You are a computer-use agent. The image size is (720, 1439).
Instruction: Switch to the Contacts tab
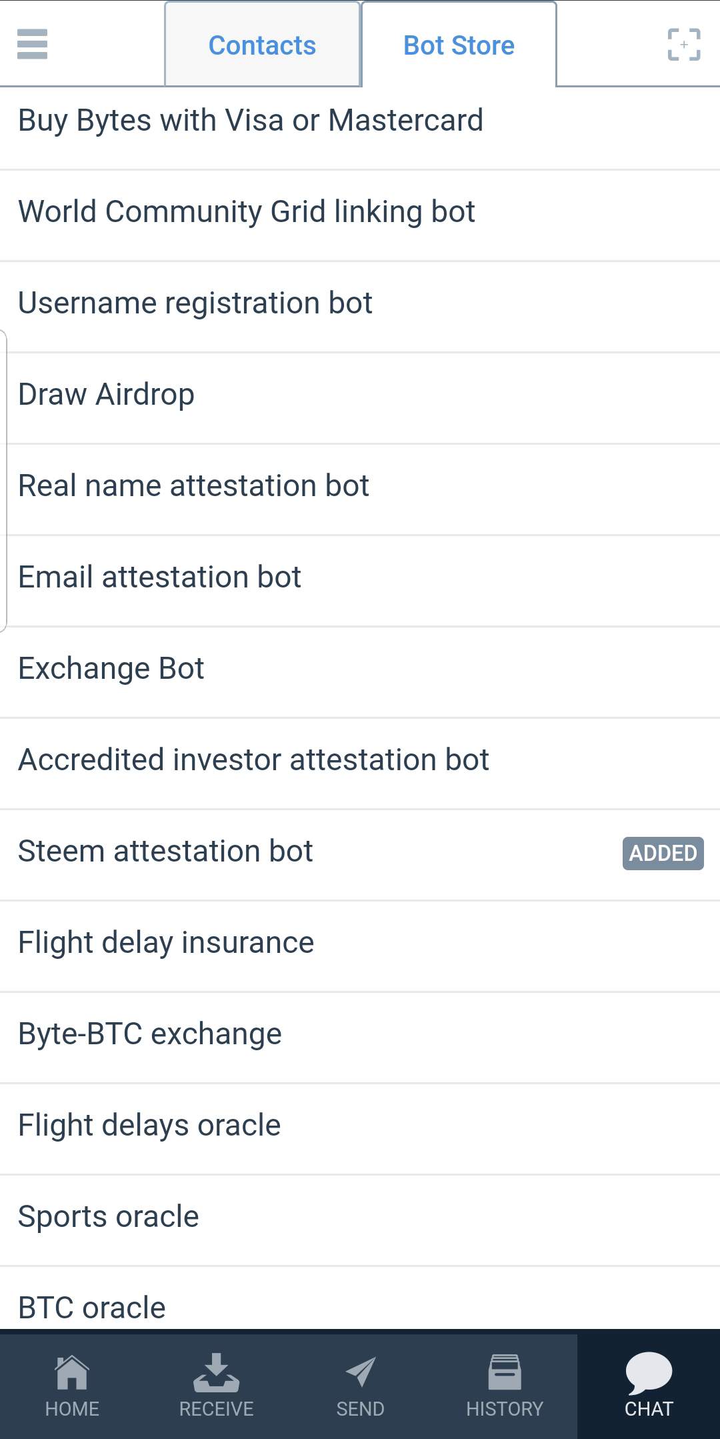pos(262,45)
